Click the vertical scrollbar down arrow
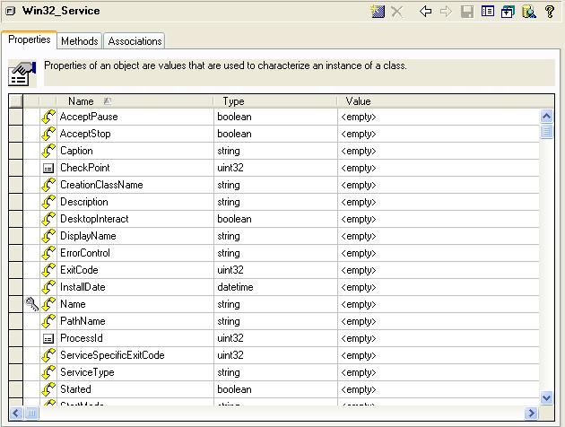The image size is (565, 427). (547, 397)
